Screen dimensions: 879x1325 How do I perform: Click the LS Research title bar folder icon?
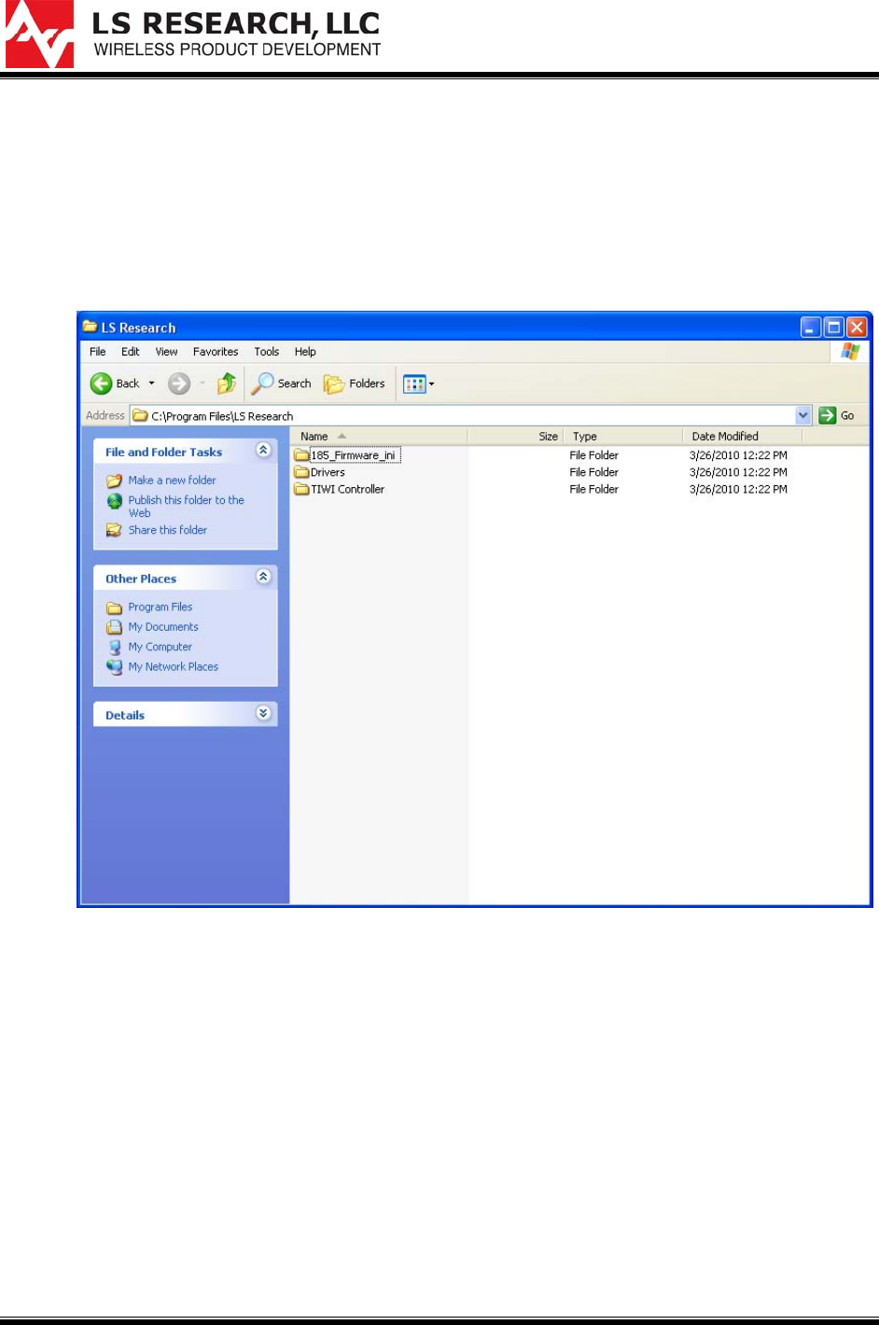coord(90,327)
